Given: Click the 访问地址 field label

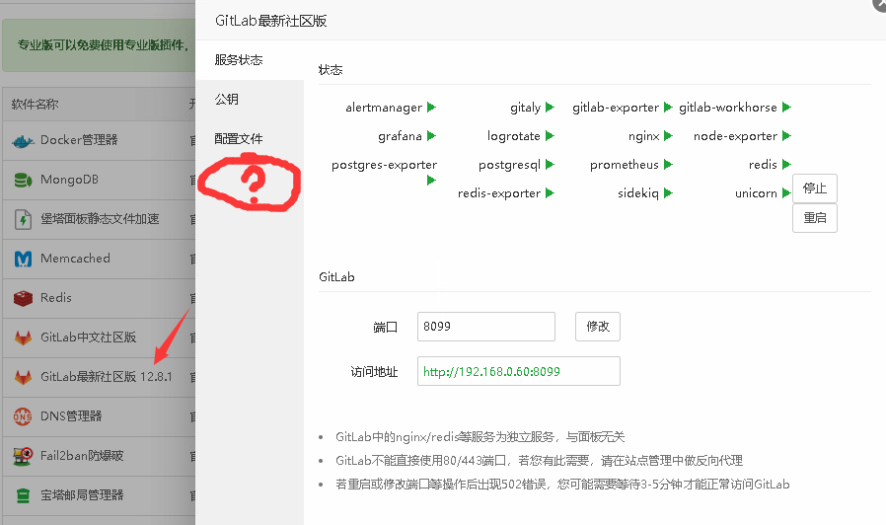Looking at the screenshot, I should click(x=374, y=372).
